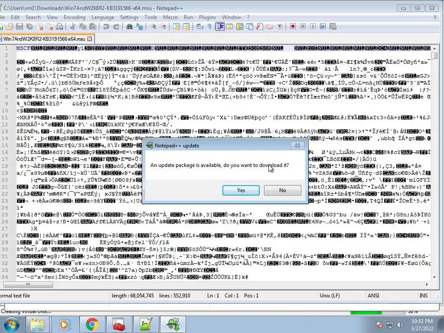Click Yes to download the update

[241, 190]
